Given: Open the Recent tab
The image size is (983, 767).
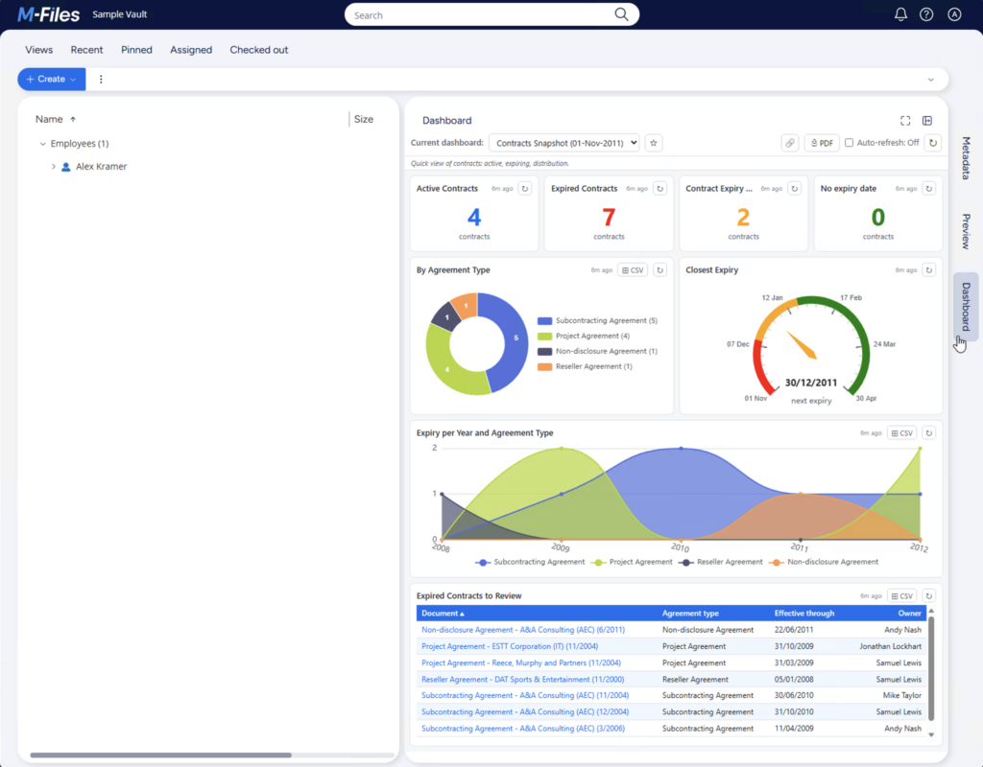Looking at the screenshot, I should point(86,50).
